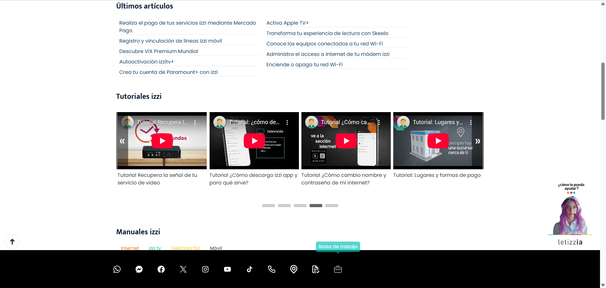Screen dimensions: 606x288
Task: Click the briefcase Bolsa de trabajo icon
Action: point(338,269)
